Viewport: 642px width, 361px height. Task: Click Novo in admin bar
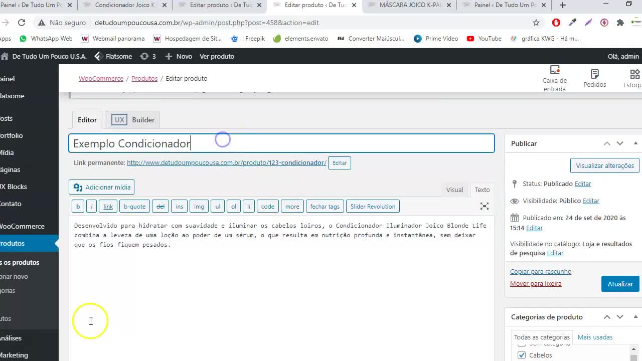click(x=179, y=56)
